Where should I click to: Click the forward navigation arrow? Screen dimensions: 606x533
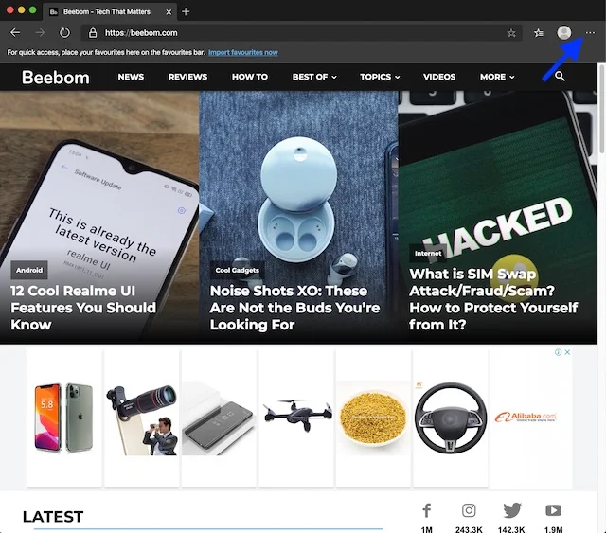(40, 33)
